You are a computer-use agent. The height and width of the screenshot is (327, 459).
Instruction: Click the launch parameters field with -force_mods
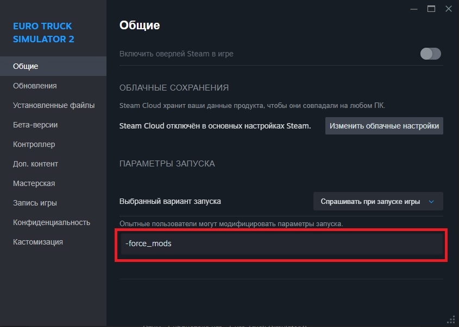tap(281, 244)
